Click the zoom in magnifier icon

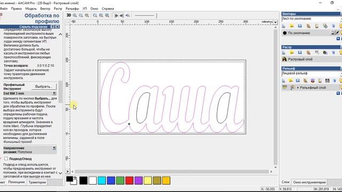click(x=75, y=15)
